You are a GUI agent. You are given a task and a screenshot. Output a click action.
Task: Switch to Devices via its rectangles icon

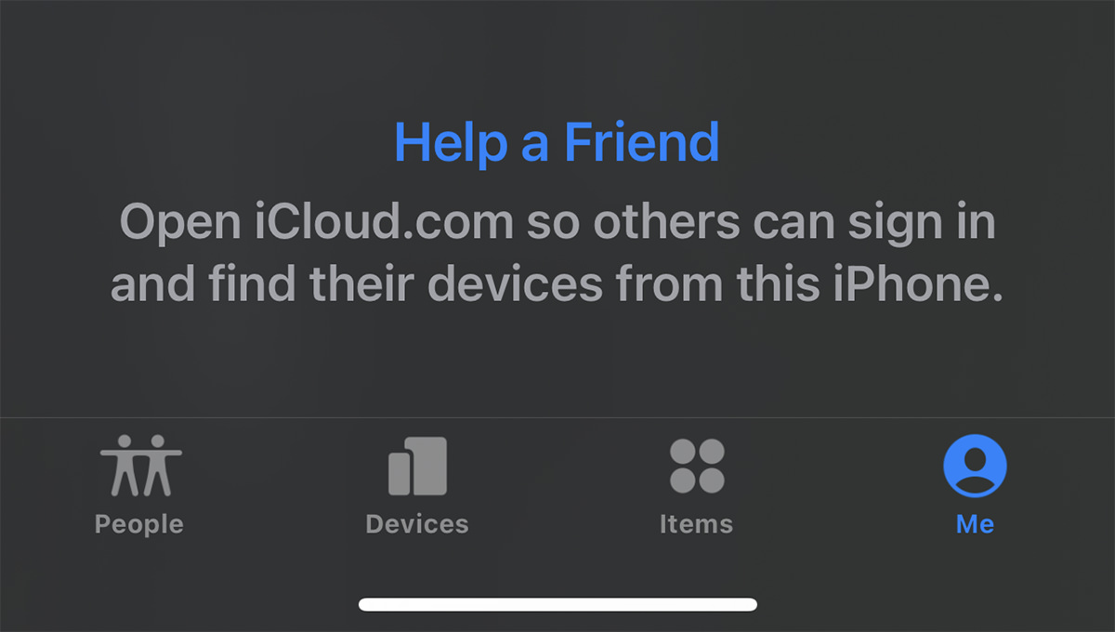pos(417,466)
